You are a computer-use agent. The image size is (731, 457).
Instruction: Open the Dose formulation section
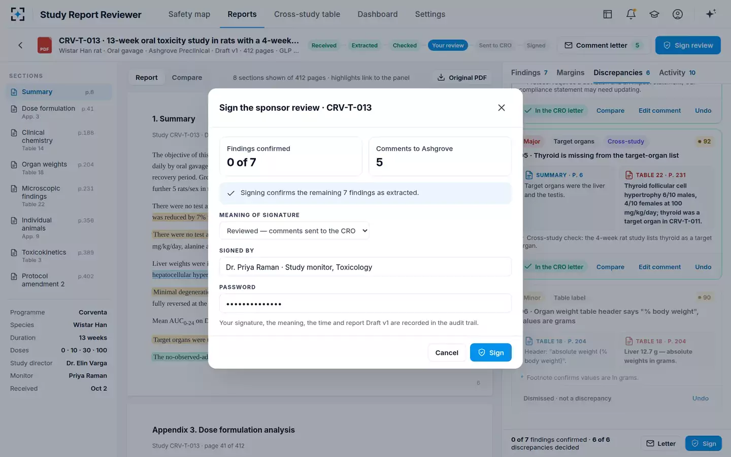click(59, 112)
